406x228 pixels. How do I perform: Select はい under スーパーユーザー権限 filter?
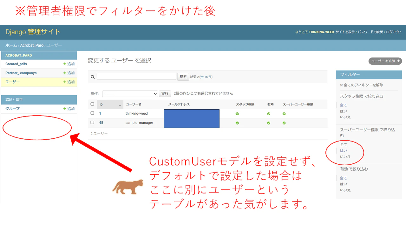coord(344,151)
